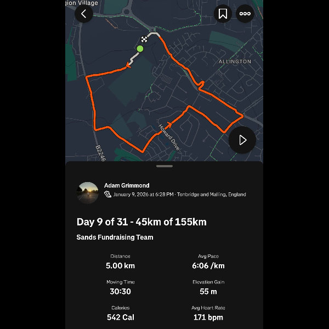The width and height of the screenshot is (329, 329).
Task: Tap the 55 m elevation gain stat
Action: [x=208, y=292]
